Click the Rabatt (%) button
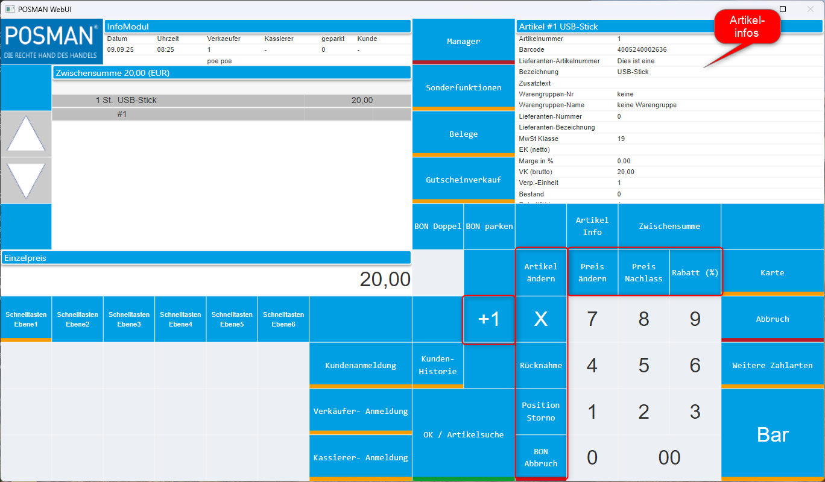This screenshot has width=825, height=482. point(695,272)
